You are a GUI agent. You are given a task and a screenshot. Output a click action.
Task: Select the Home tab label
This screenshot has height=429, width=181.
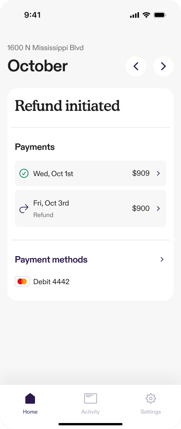30,412
